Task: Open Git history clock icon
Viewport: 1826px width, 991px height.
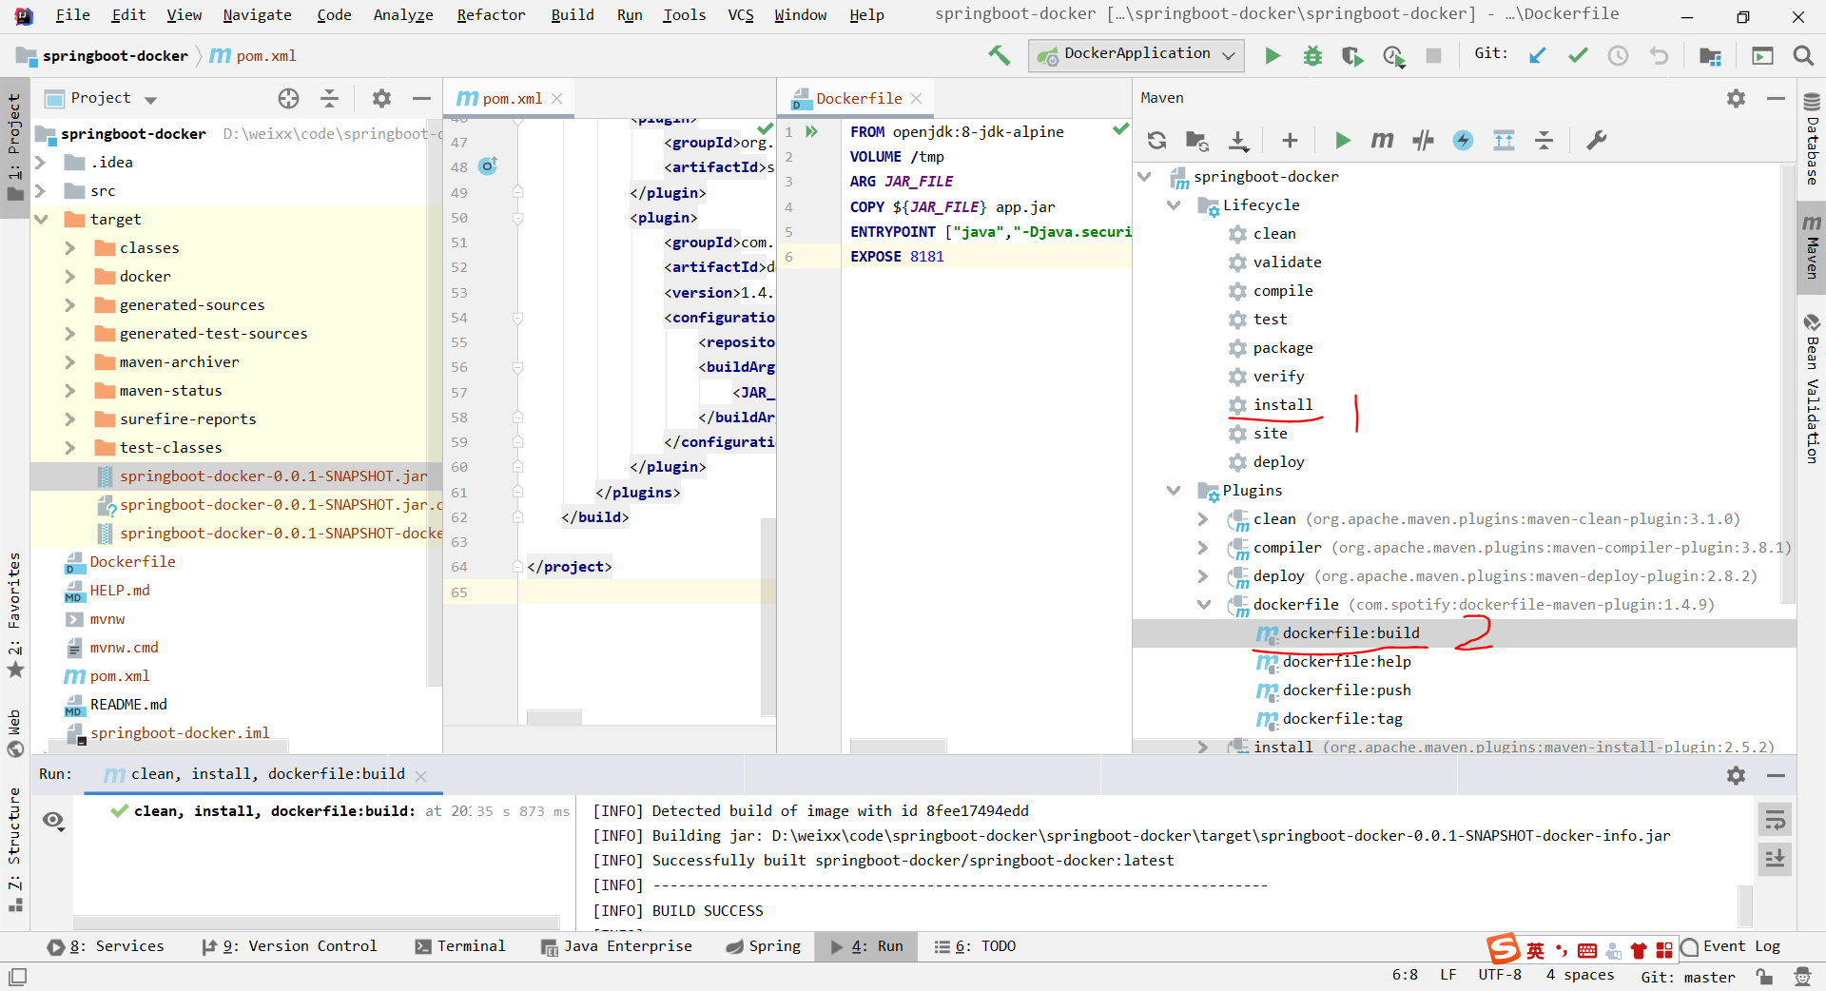Action: point(1618,55)
